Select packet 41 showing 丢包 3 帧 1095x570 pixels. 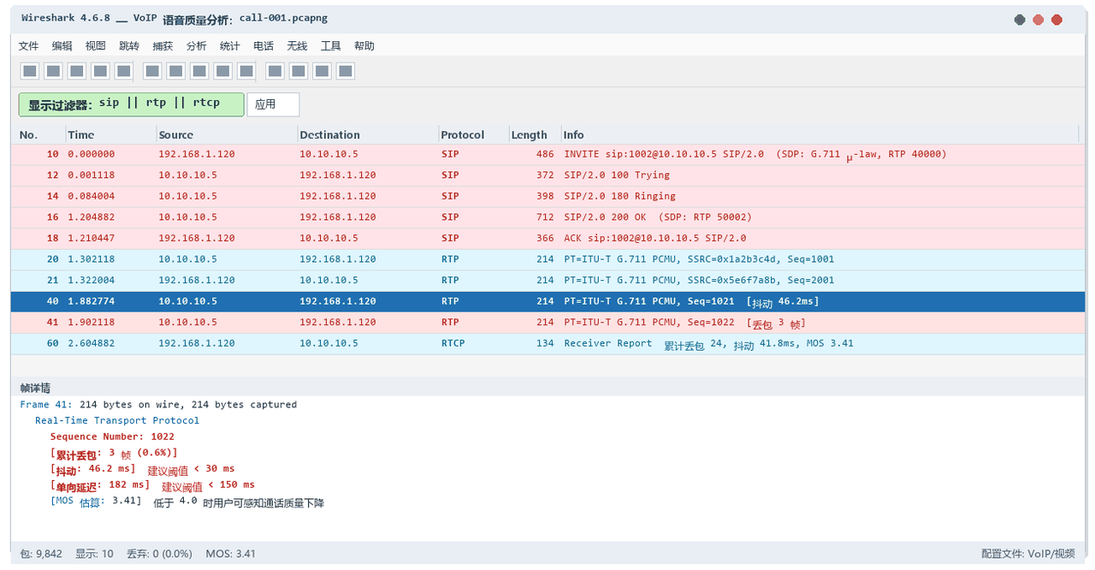pos(547,322)
